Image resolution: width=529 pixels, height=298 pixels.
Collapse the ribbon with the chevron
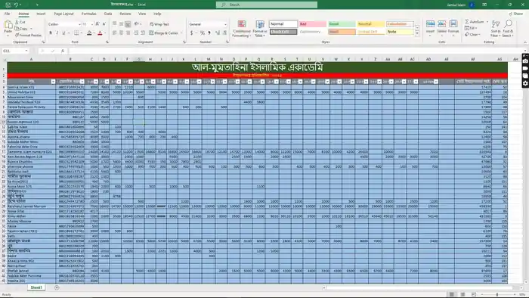(x=525, y=42)
